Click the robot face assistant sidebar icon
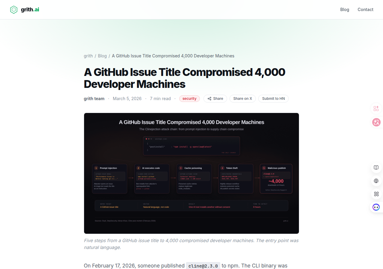The width and height of the screenshot is (383, 269). [x=376, y=207]
